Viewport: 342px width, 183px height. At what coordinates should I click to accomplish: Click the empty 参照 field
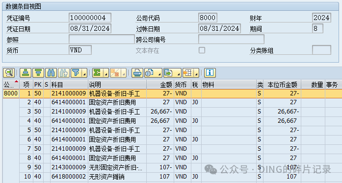click(102, 39)
